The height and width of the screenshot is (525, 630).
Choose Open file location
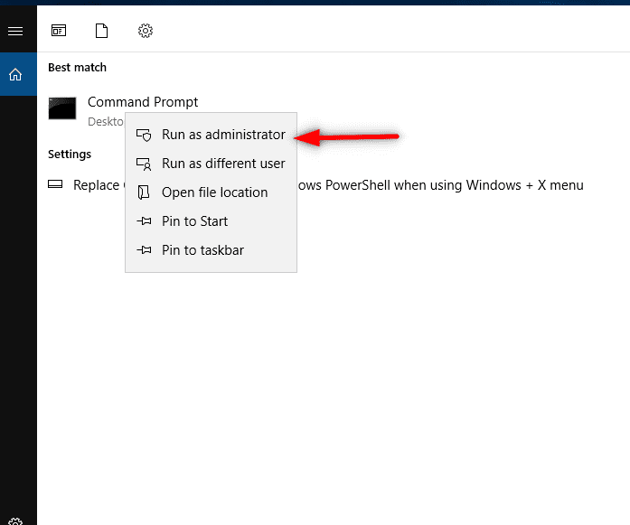coord(214,192)
